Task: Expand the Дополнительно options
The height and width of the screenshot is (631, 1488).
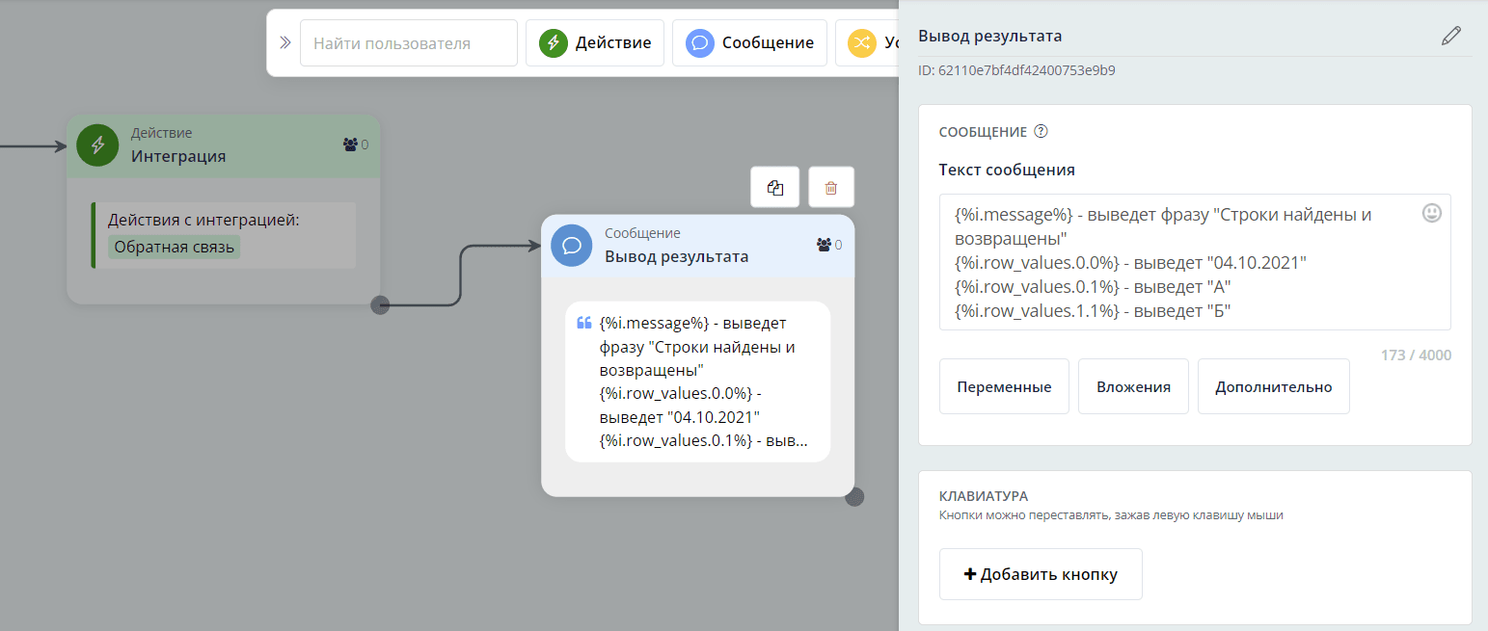Action: [1273, 386]
